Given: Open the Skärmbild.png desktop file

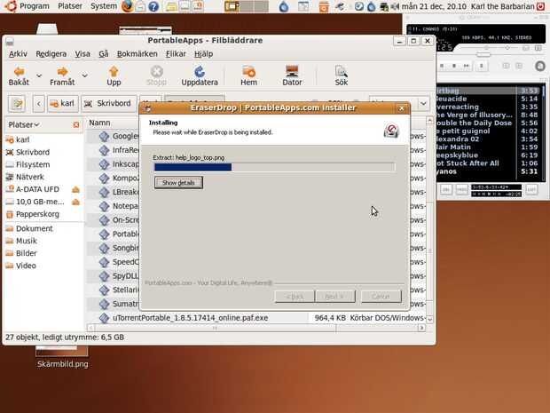Looking at the screenshot, I should [62, 356].
